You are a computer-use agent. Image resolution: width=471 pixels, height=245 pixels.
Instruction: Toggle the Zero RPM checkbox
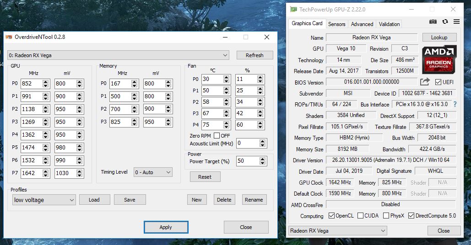point(217,136)
